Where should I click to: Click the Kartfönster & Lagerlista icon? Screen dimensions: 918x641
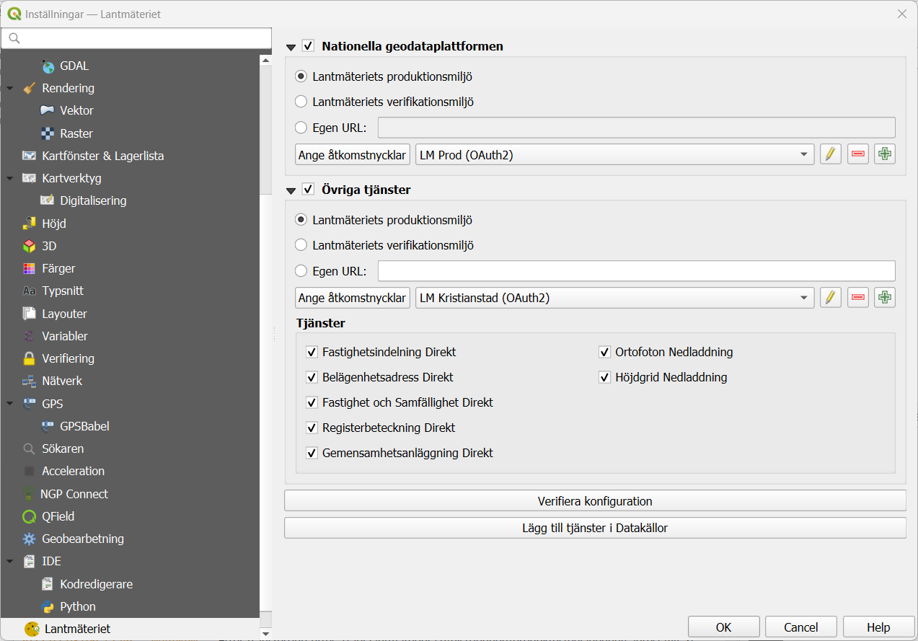point(30,156)
